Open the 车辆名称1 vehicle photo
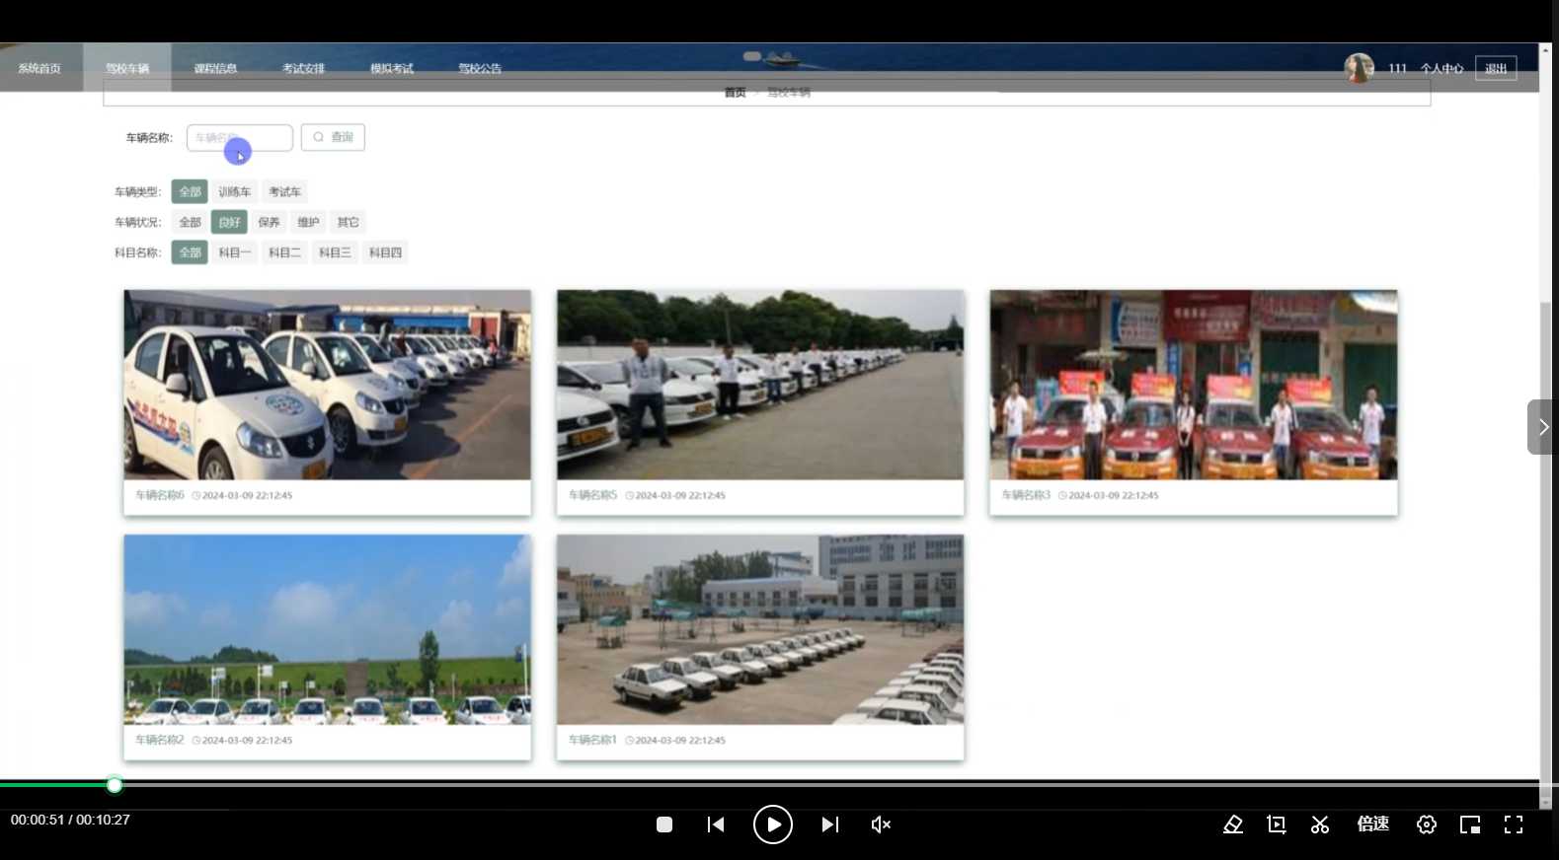This screenshot has width=1559, height=860. point(760,629)
